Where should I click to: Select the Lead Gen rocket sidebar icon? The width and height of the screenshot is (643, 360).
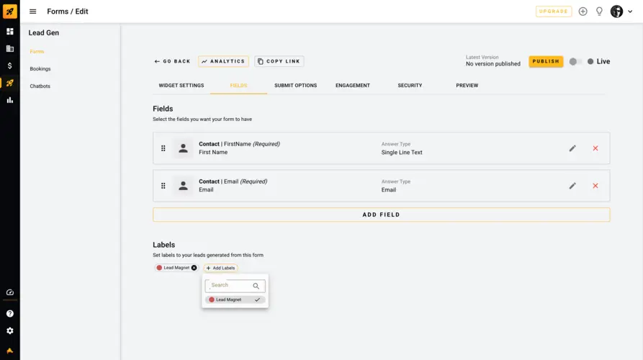(10, 83)
